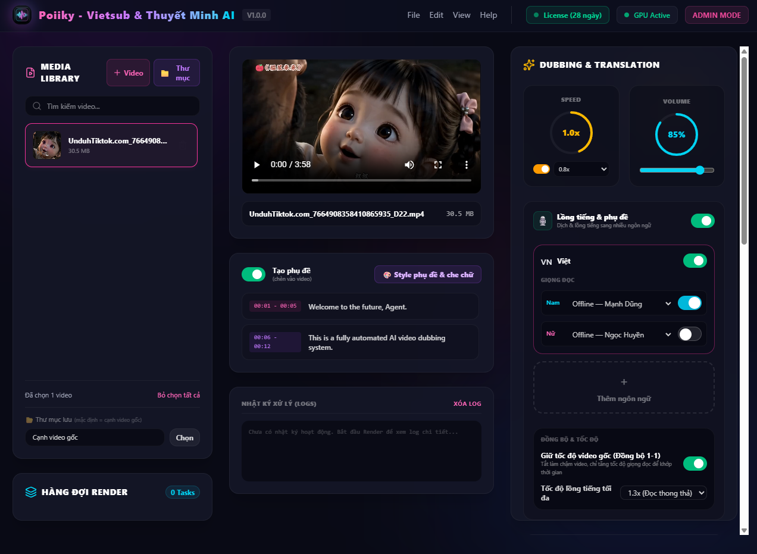Click the scrollbar up arrow

coord(744,52)
